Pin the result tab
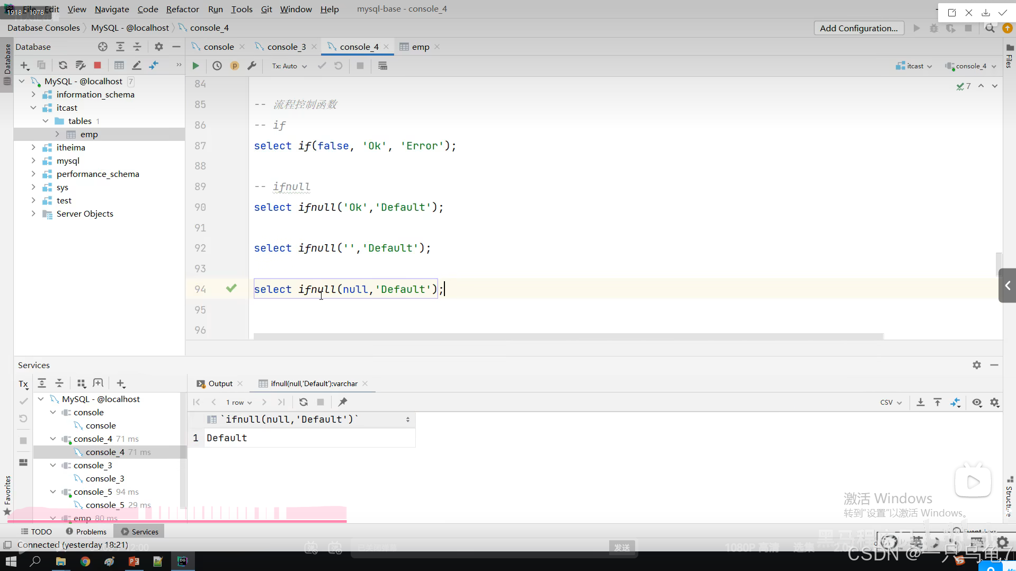Screen dimensions: 1016x571 343,402
